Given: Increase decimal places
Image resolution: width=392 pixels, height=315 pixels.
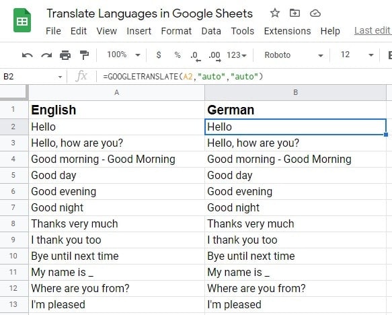Looking at the screenshot, I should click(x=214, y=56).
